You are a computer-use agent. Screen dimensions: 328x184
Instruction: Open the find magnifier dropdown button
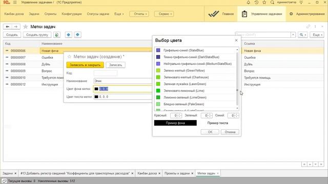pyautogui.click(x=303, y=35)
